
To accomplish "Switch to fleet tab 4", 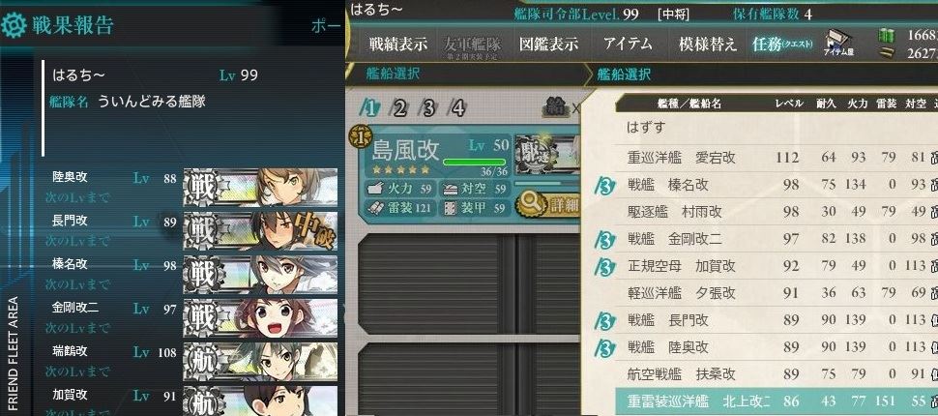I will pyautogui.click(x=457, y=108).
